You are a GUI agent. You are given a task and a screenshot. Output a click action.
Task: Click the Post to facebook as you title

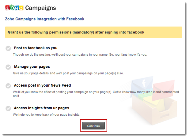(x=36, y=48)
